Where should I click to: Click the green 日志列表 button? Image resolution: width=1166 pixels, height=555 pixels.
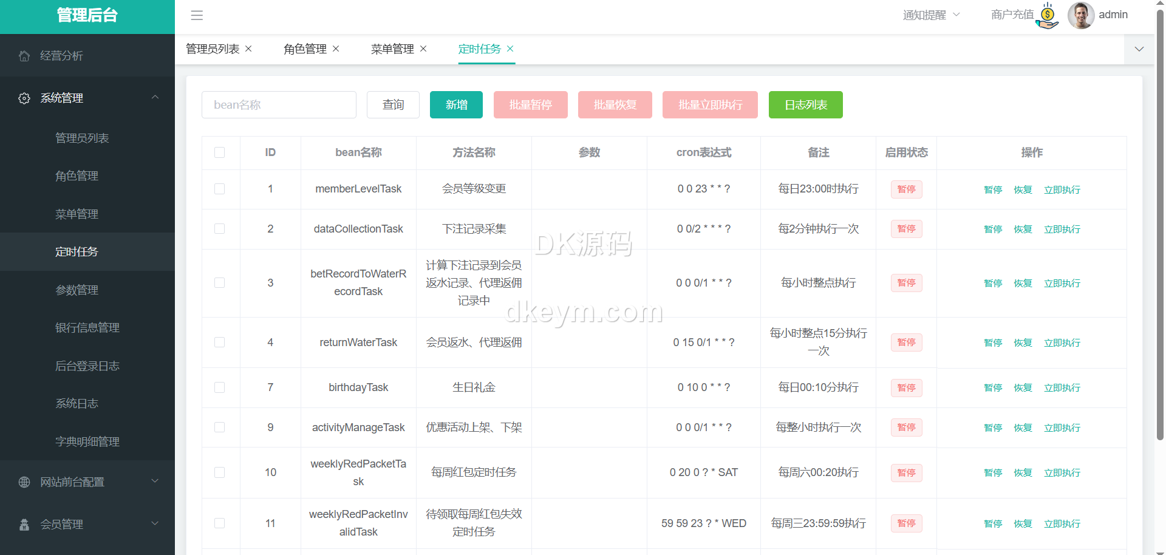pyautogui.click(x=805, y=105)
